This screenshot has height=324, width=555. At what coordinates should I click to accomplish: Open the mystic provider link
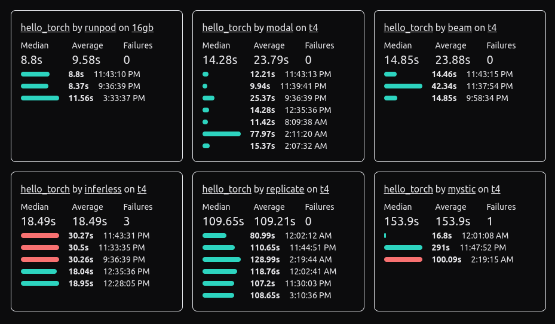(462, 189)
